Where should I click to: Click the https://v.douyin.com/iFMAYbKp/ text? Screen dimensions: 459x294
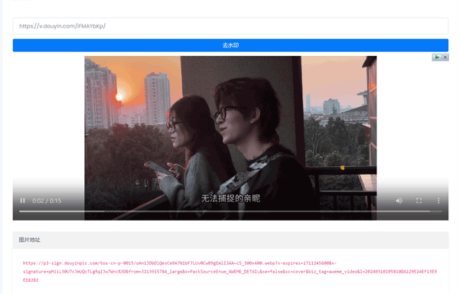(63, 26)
